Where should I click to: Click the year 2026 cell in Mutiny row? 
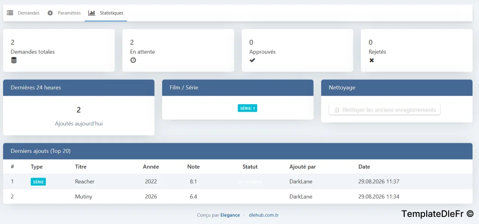click(x=151, y=196)
